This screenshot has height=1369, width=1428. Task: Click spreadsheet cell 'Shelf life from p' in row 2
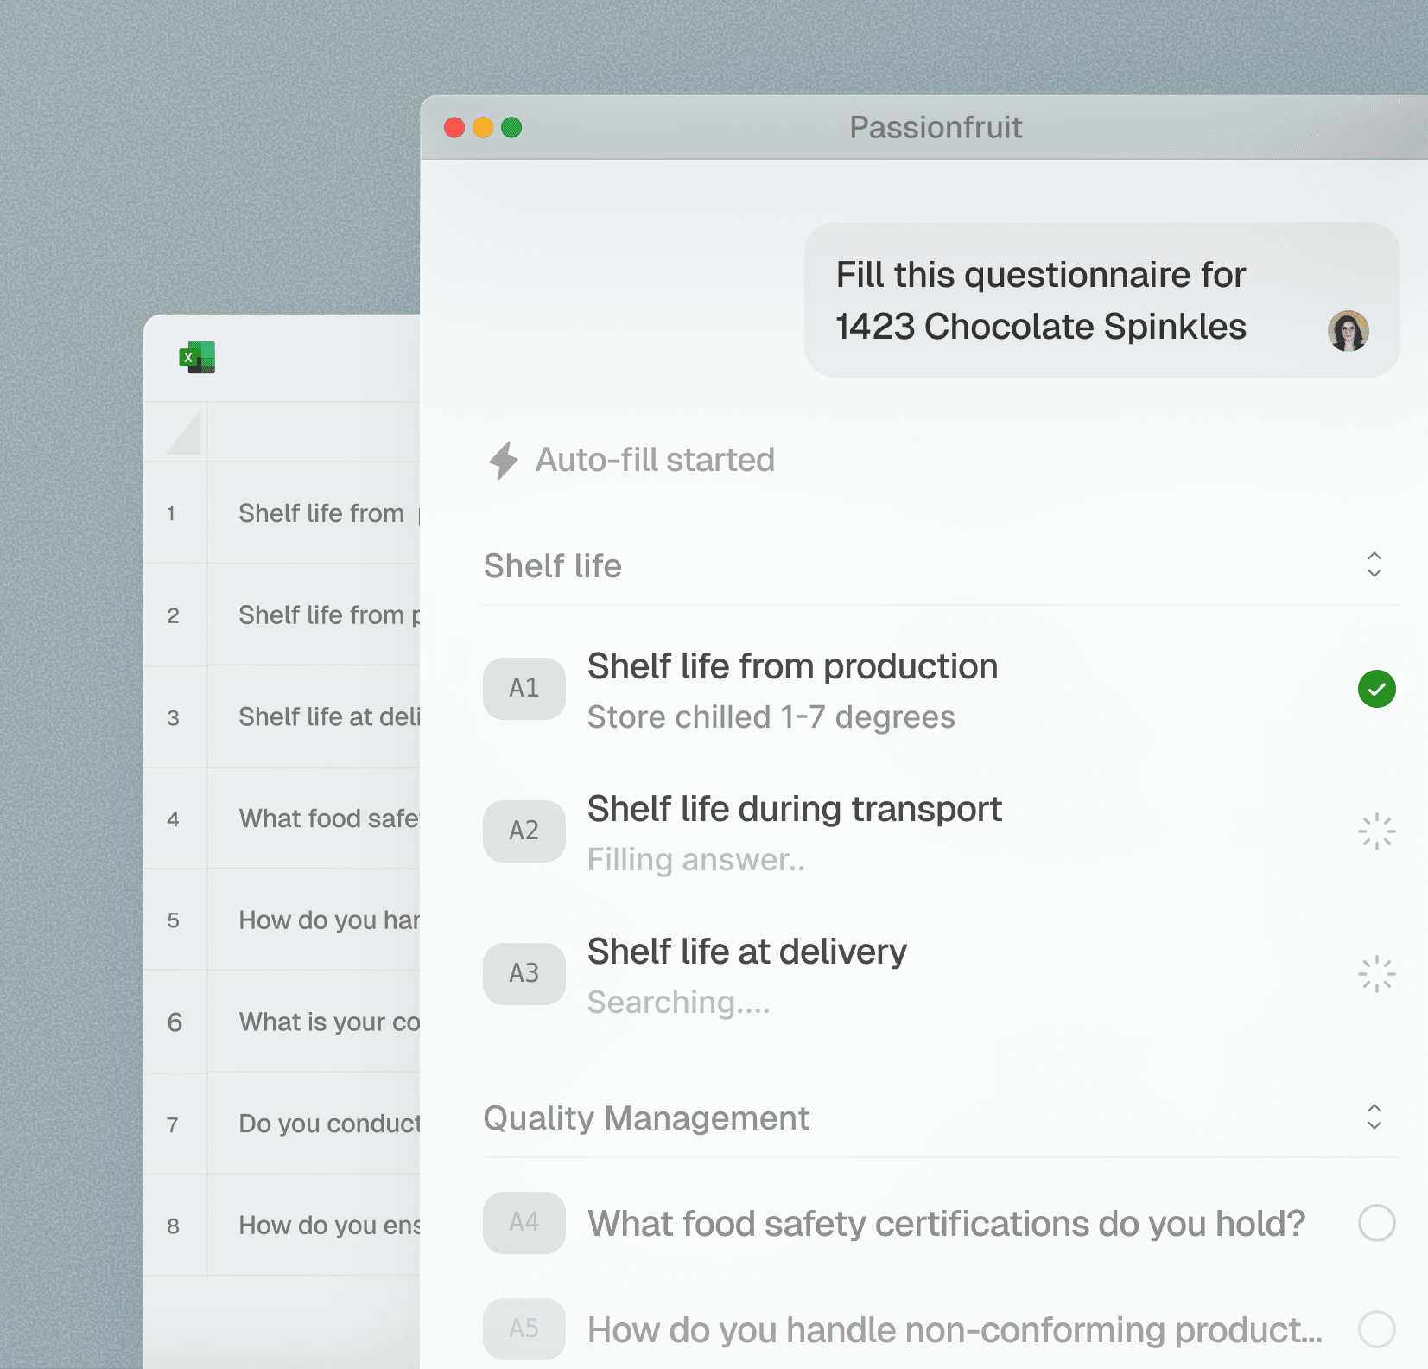coord(314,615)
